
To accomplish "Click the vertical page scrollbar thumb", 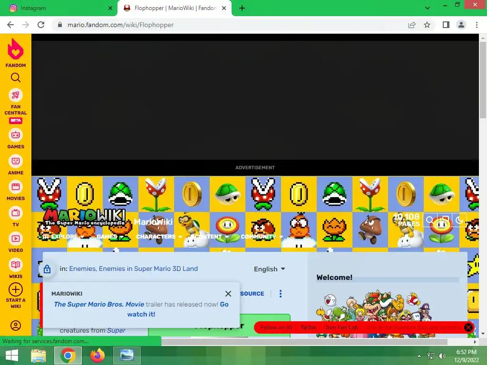I will pyautogui.click(x=483, y=80).
